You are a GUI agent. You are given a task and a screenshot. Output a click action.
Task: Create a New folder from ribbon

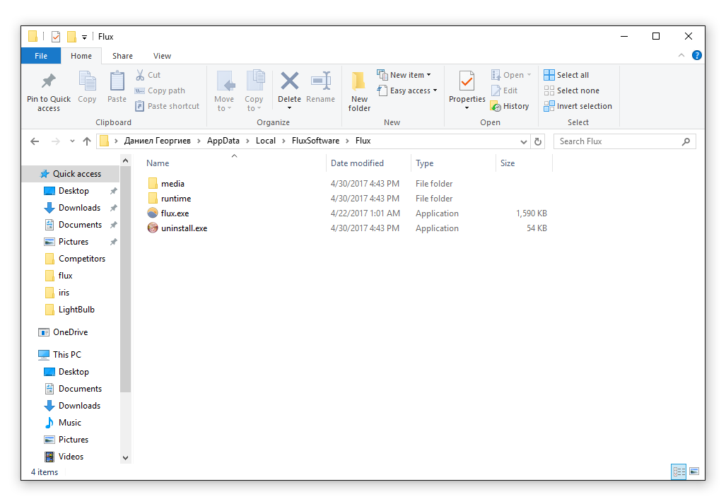pyautogui.click(x=359, y=91)
